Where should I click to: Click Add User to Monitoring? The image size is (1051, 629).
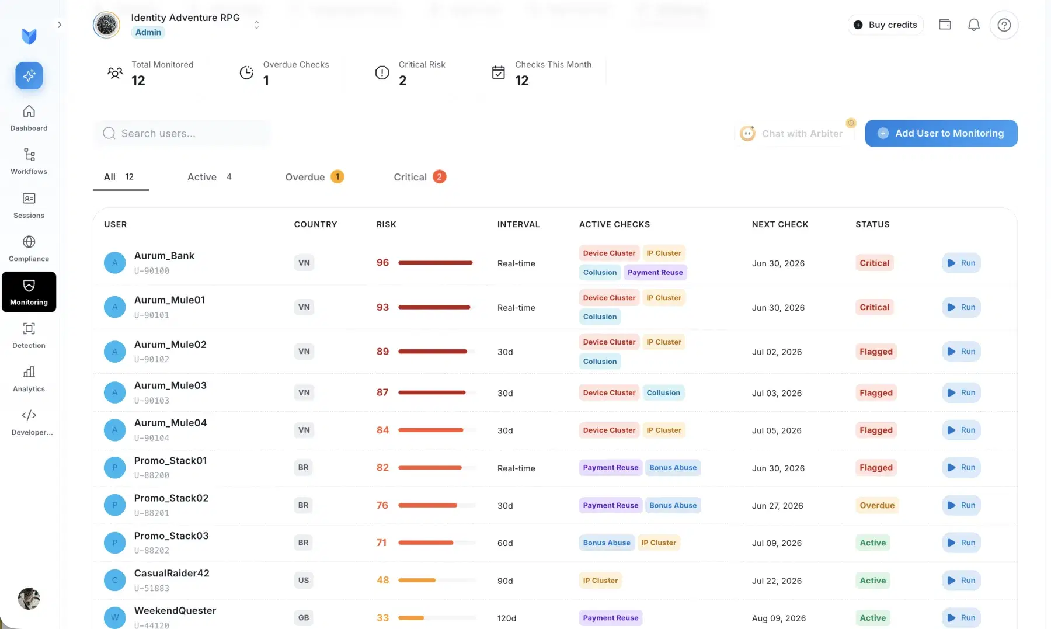[x=941, y=133]
